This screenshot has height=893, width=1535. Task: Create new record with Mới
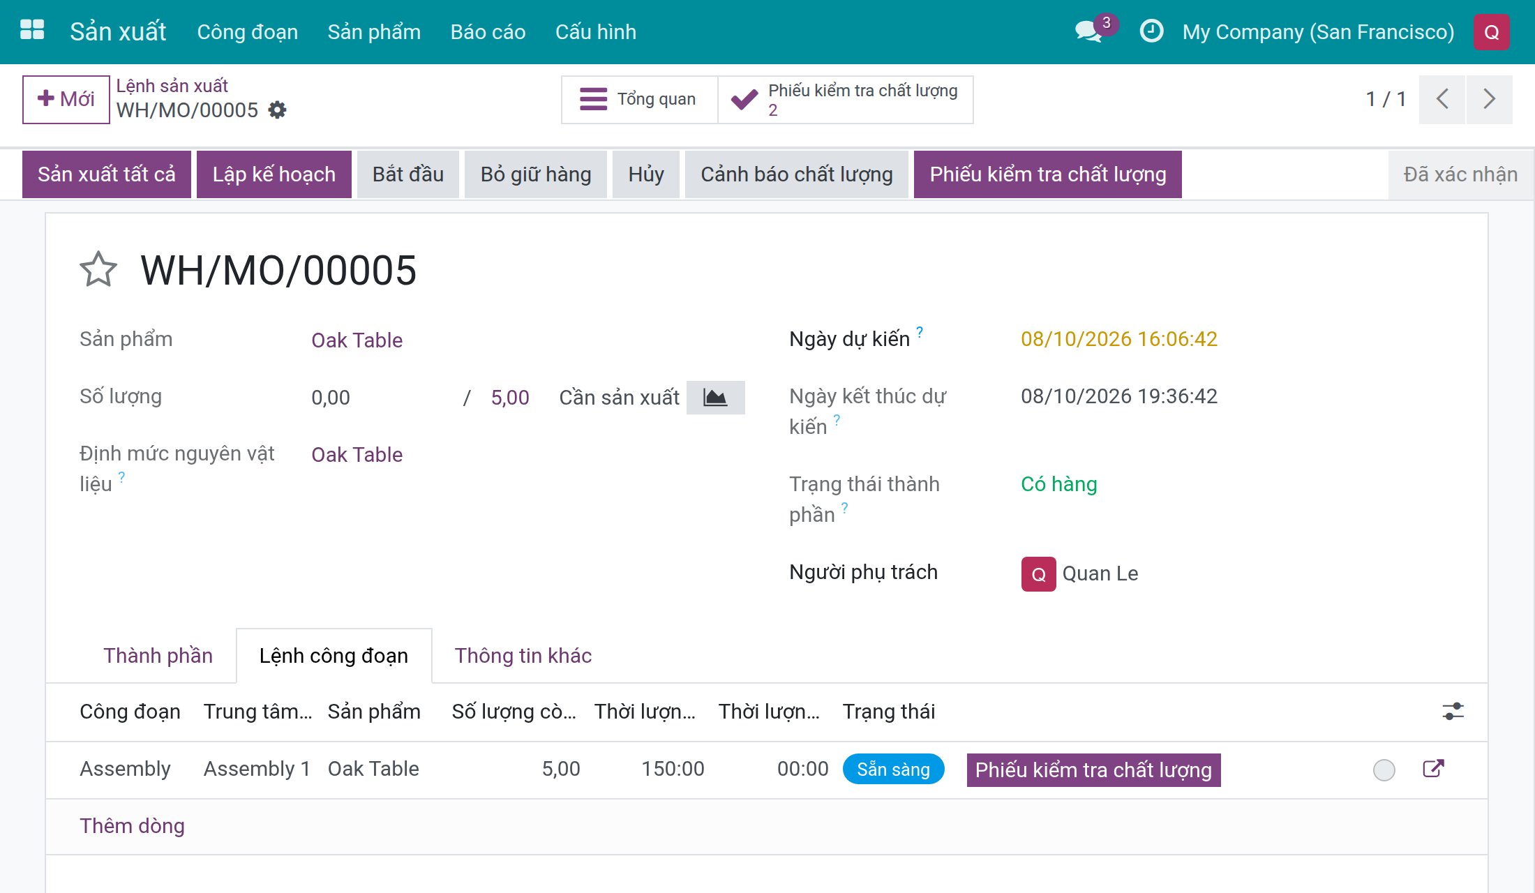66,99
